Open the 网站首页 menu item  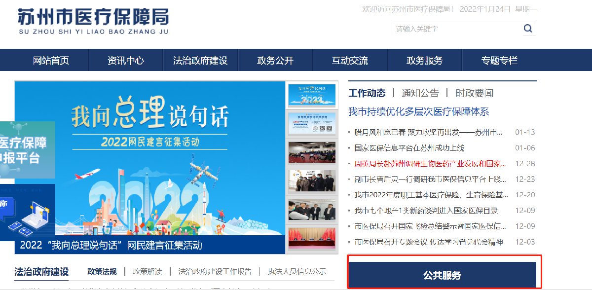click(x=51, y=61)
